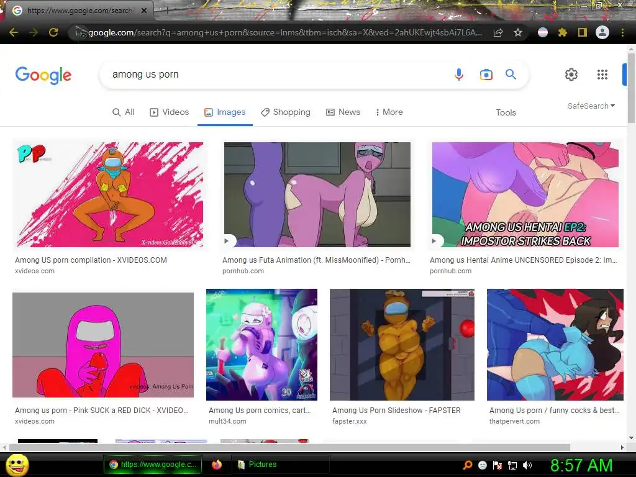Click the forward navigation arrow

pos(34,32)
